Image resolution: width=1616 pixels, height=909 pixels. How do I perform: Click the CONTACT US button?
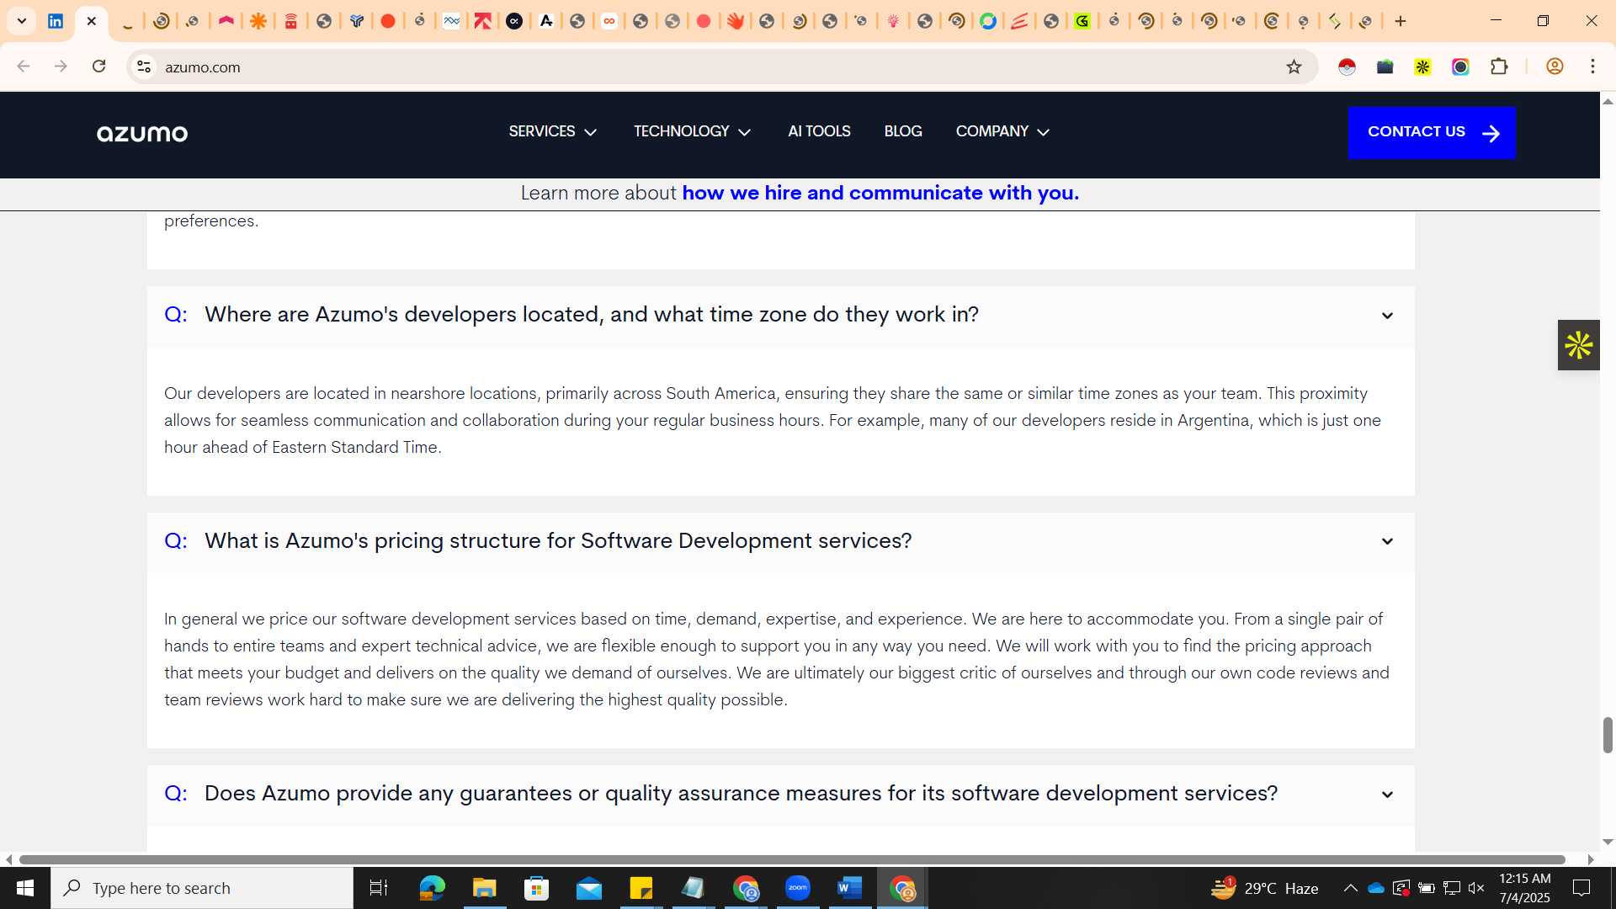coord(1432,132)
